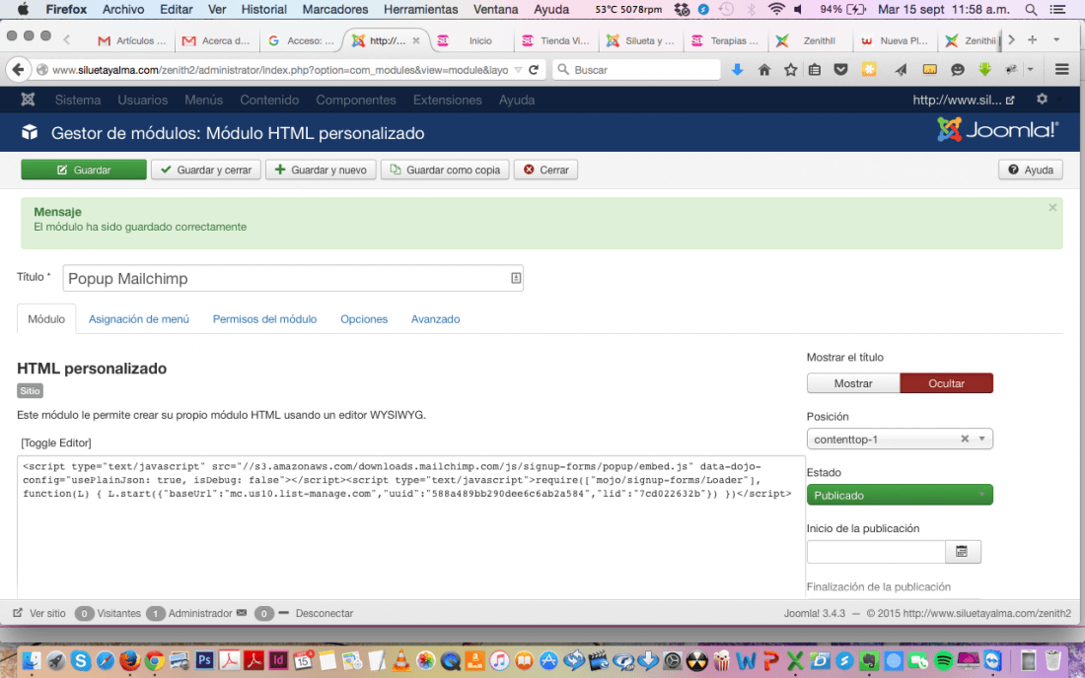This screenshot has height=678, width=1085.
Task: Open a new browser tab with plus icon
Action: tap(1032, 40)
